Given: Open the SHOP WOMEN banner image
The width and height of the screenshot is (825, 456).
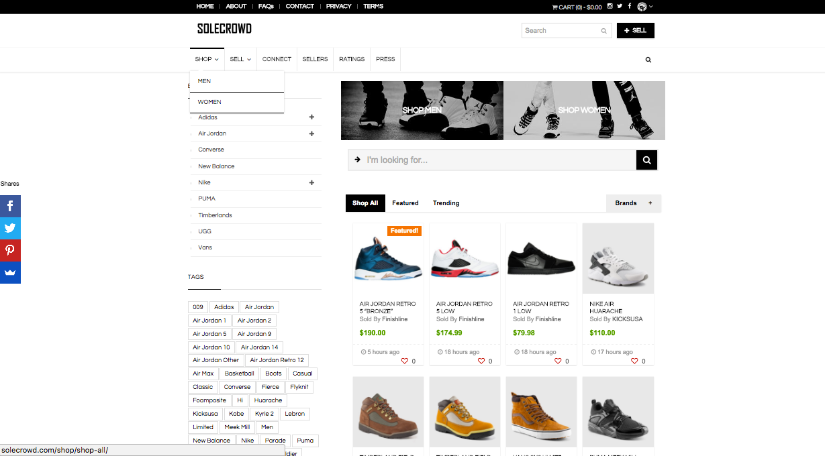Looking at the screenshot, I should point(585,111).
